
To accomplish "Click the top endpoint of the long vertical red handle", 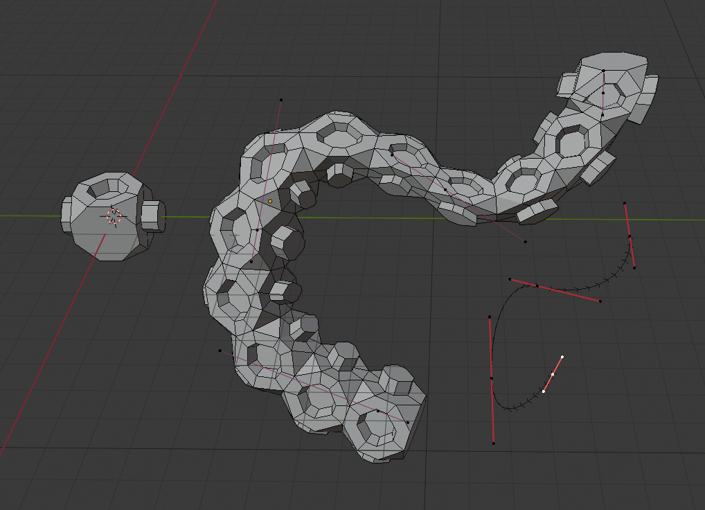I will pyautogui.click(x=490, y=317).
